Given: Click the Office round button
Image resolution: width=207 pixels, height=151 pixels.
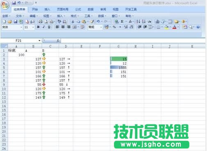Looking at the screenshot, I should pos(5,5).
